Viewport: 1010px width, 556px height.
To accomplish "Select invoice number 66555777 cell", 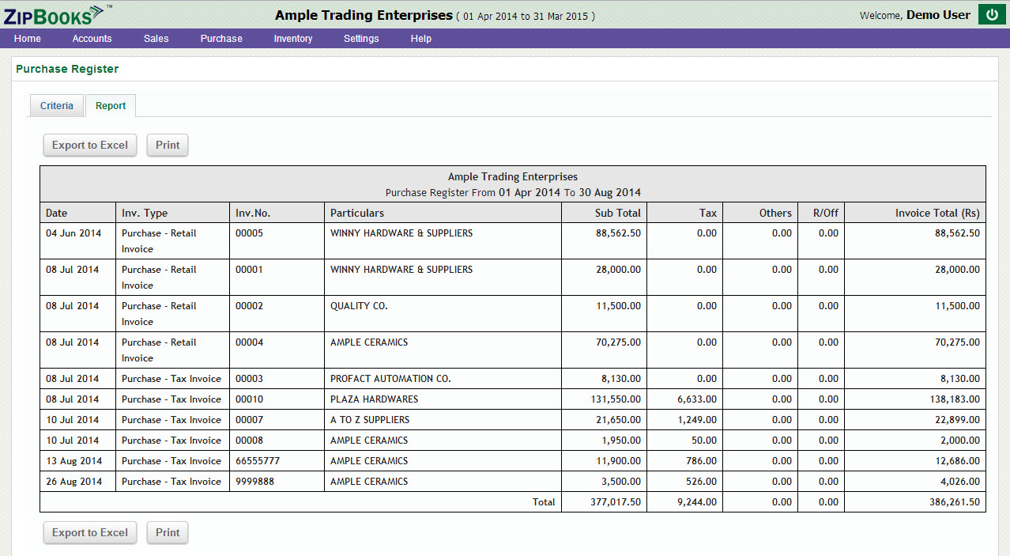I will pyautogui.click(x=258, y=461).
